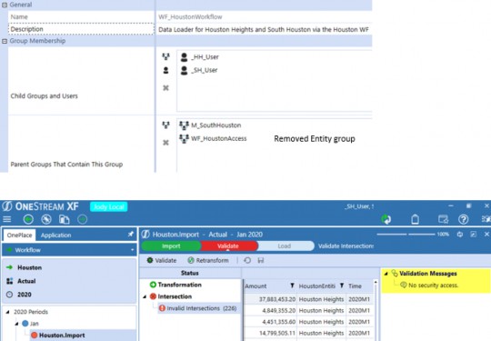Click the Description field text
This screenshot has width=491, height=341.
pyautogui.click(x=264, y=29)
